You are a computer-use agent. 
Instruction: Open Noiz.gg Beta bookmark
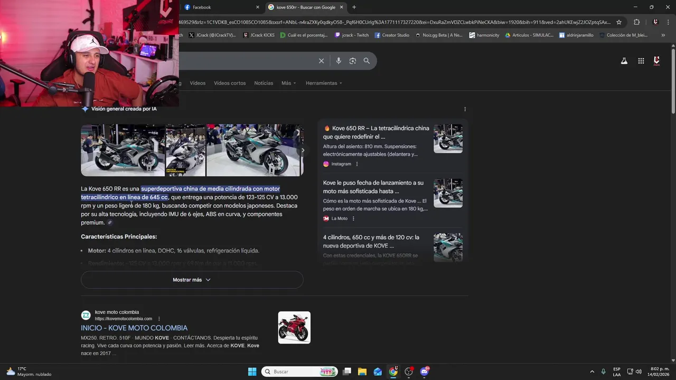click(x=439, y=35)
